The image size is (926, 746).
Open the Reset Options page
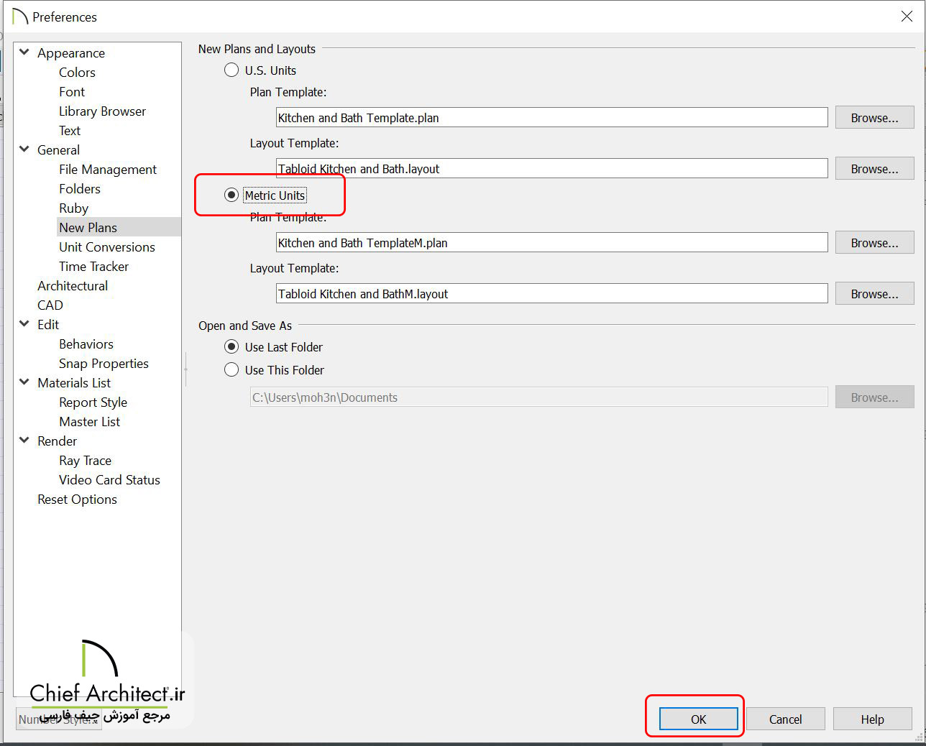coord(77,499)
